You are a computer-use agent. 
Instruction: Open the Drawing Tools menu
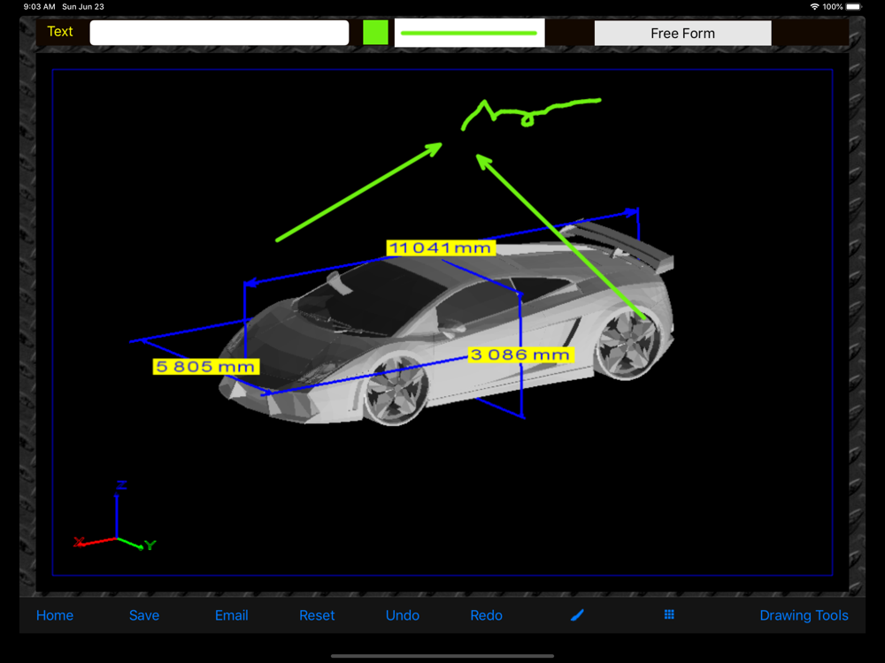(x=804, y=615)
